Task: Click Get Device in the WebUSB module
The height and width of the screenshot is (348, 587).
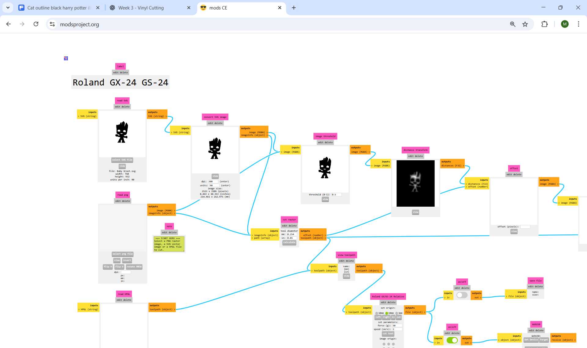Action: [x=531, y=339]
